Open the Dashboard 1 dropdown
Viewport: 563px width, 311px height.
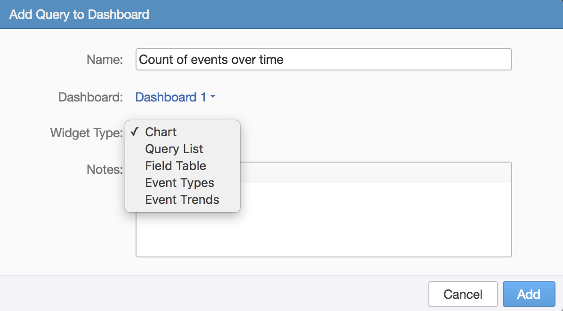click(x=170, y=97)
